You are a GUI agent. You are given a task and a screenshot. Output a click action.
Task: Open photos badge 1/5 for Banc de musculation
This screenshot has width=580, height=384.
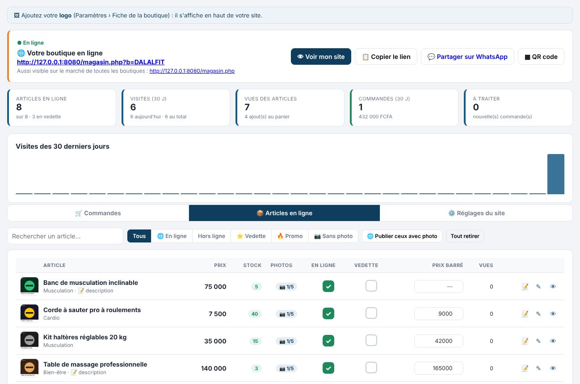point(286,287)
